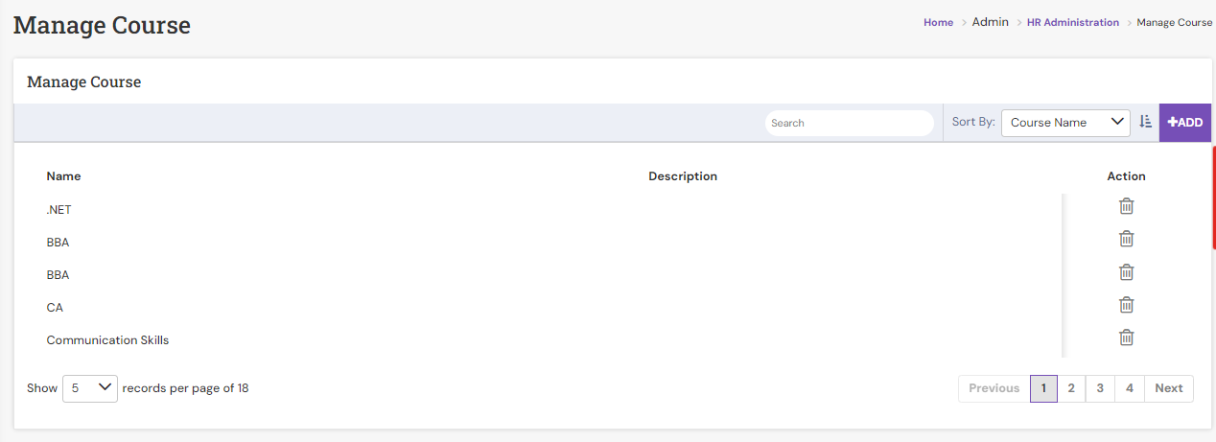Click the Name column header
This screenshot has width=1216, height=442.
tap(63, 176)
